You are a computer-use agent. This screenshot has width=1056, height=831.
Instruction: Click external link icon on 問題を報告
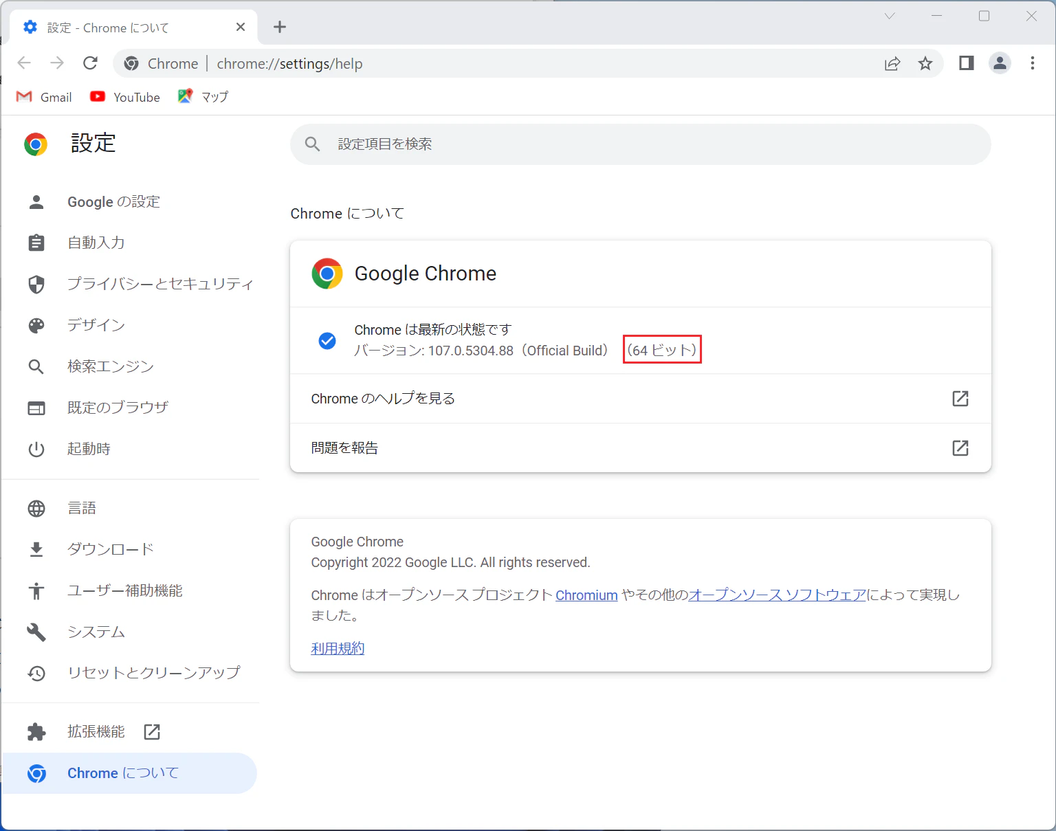(960, 448)
